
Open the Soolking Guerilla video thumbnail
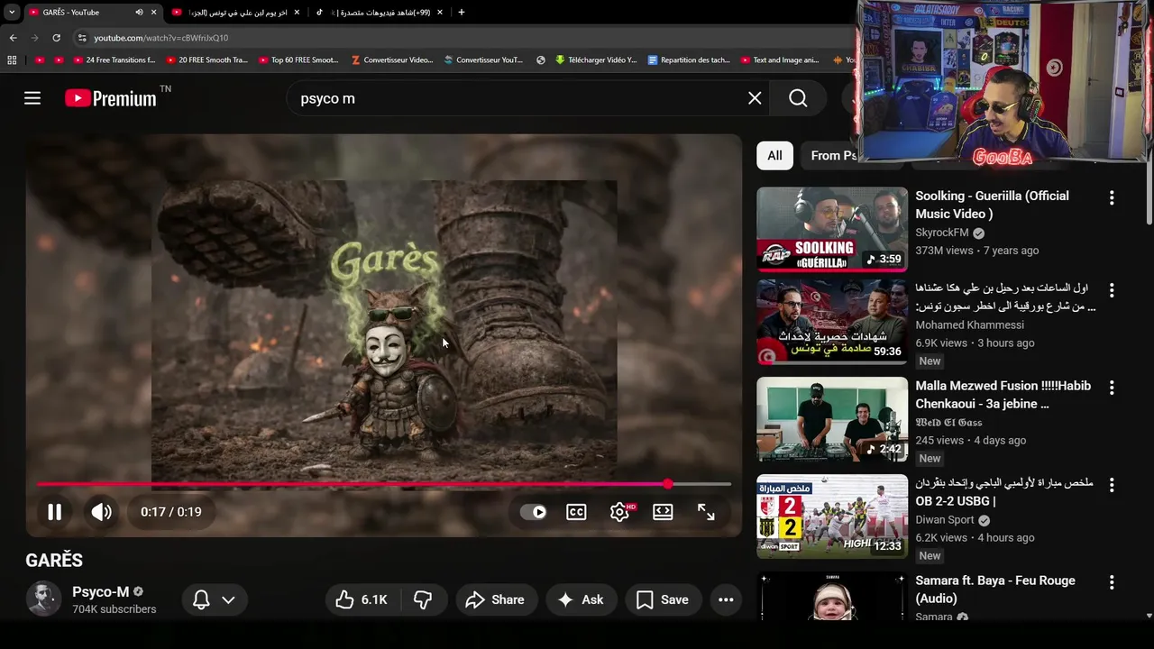coord(832,229)
